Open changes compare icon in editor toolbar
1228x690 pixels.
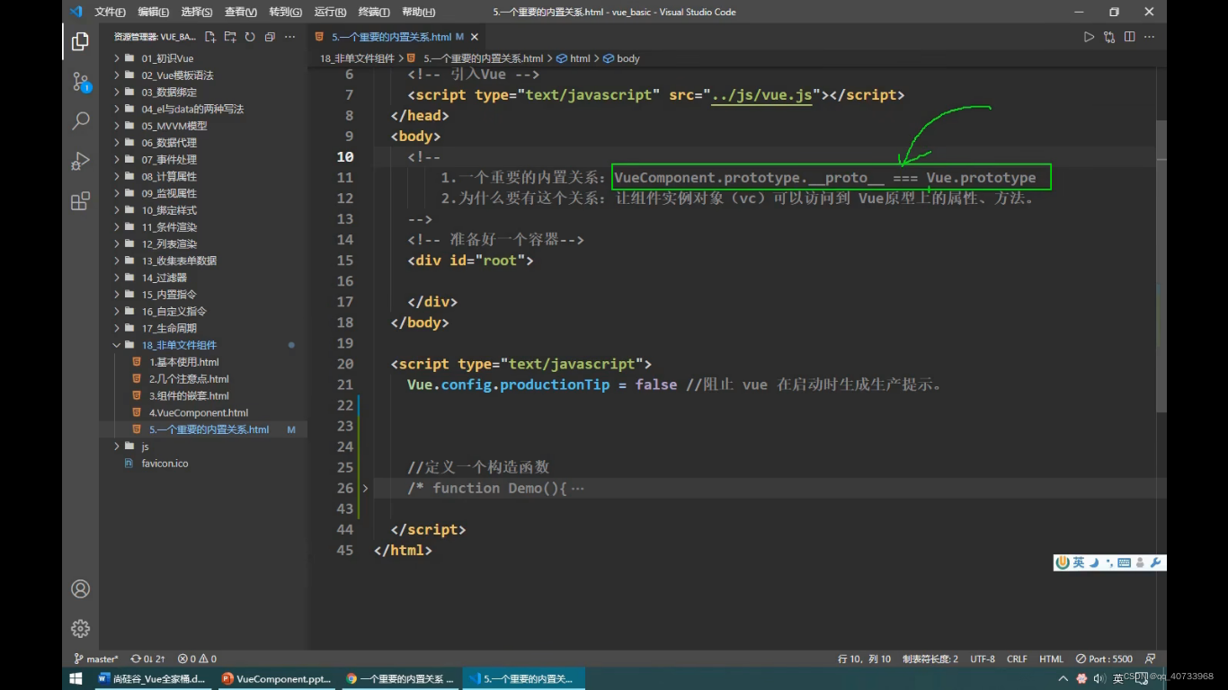[1109, 37]
